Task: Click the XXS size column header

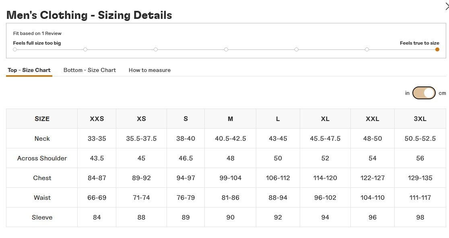Action: (97, 119)
